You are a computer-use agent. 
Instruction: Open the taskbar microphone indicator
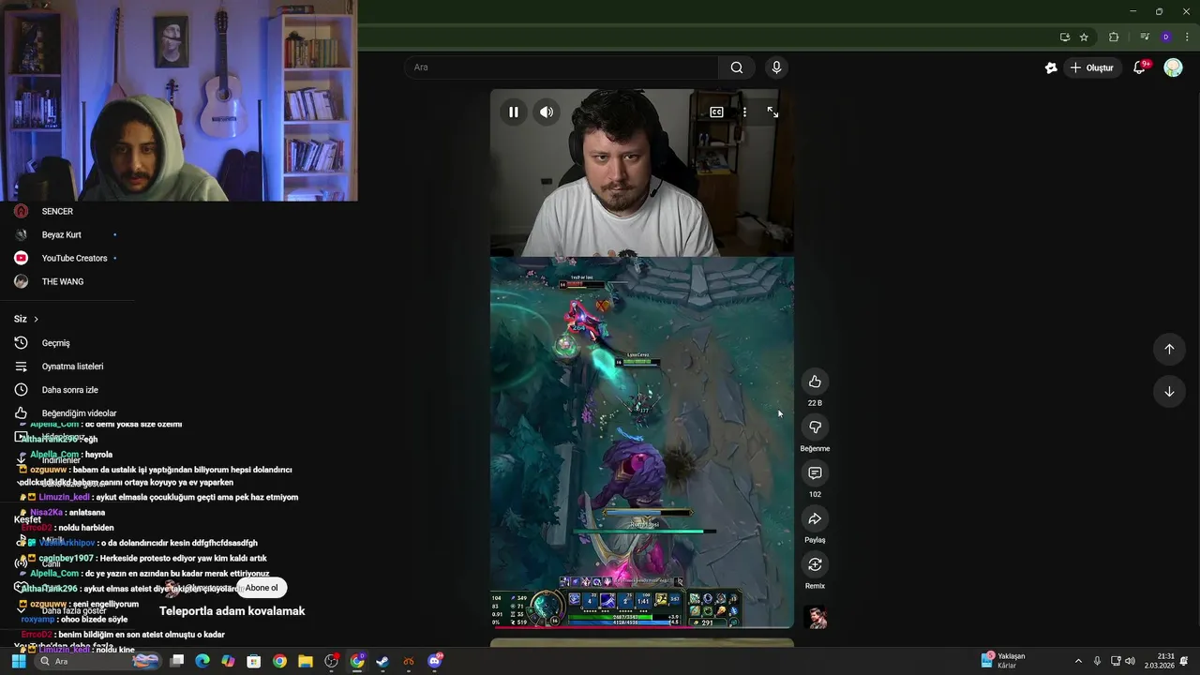pos(1097,661)
